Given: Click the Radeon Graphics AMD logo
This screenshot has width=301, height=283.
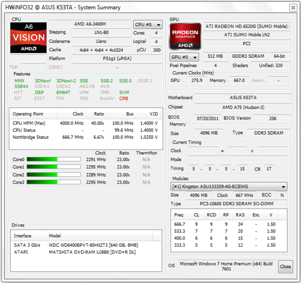Looking at the screenshot, I should pos(185,37).
